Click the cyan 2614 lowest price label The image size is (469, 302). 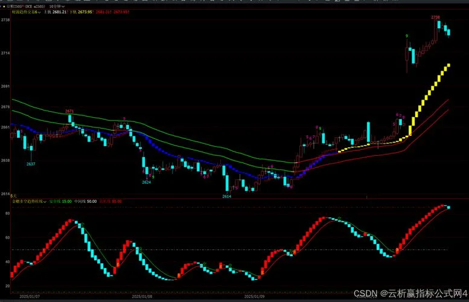coord(227,196)
